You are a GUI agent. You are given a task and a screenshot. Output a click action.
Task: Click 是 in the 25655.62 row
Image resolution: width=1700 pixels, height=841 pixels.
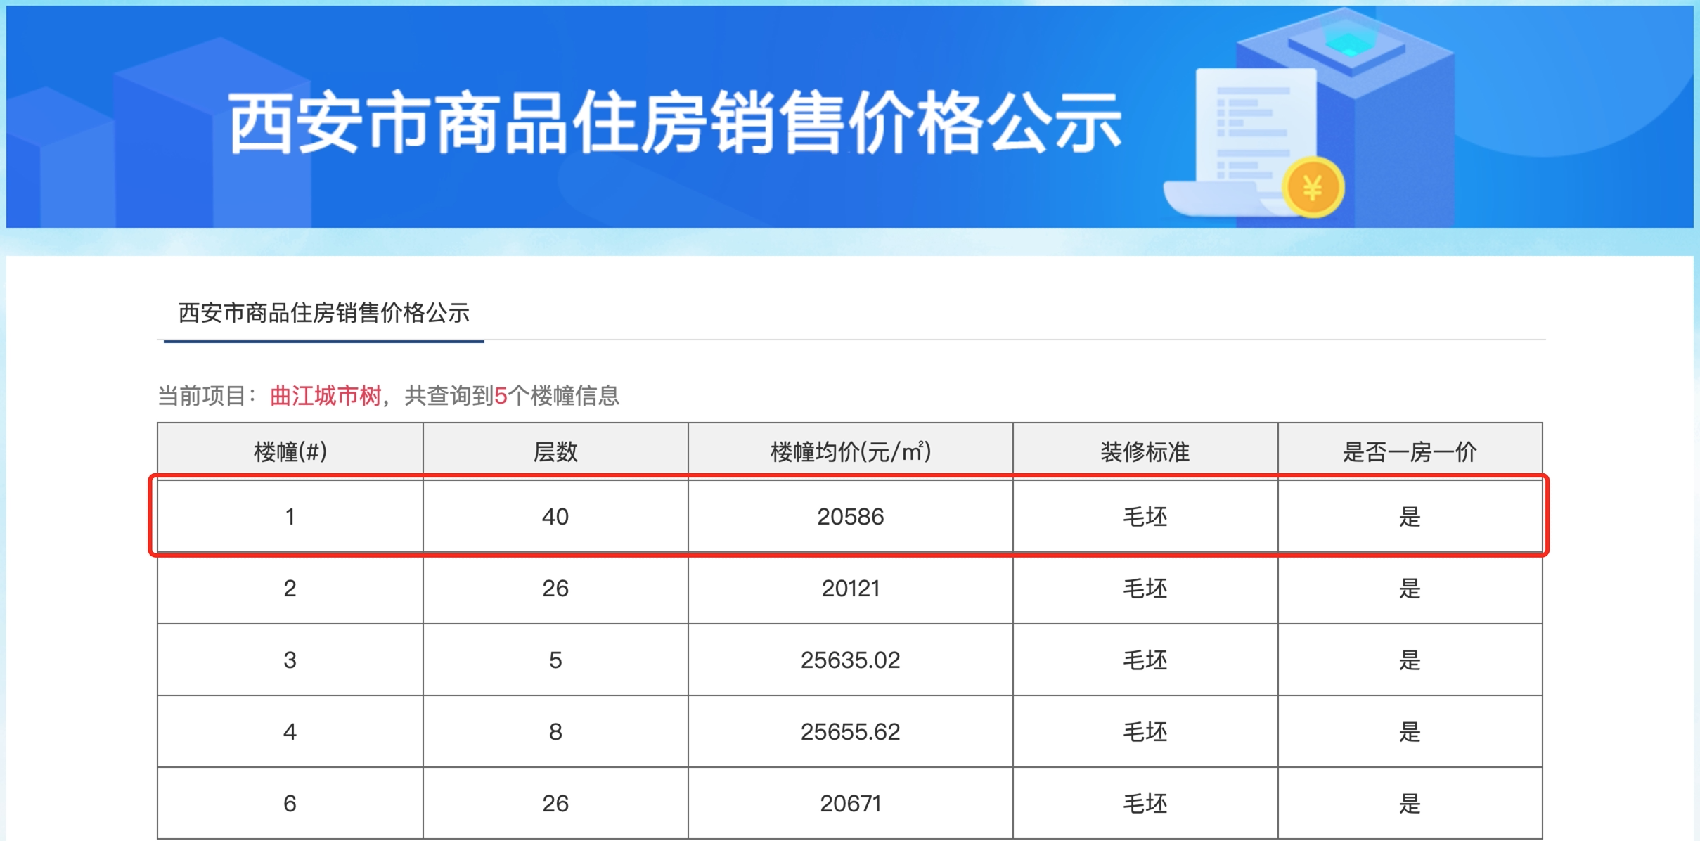coord(1410,732)
